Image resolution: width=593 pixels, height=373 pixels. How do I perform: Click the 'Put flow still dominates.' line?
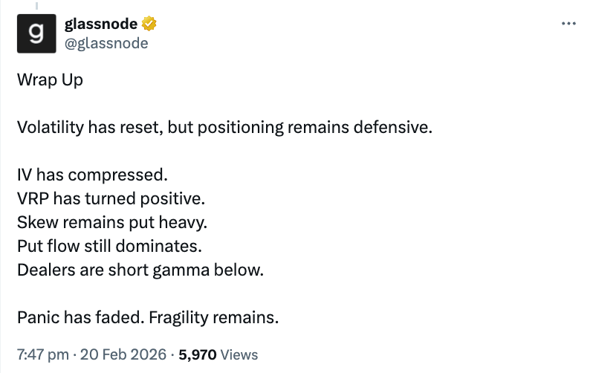(x=109, y=246)
